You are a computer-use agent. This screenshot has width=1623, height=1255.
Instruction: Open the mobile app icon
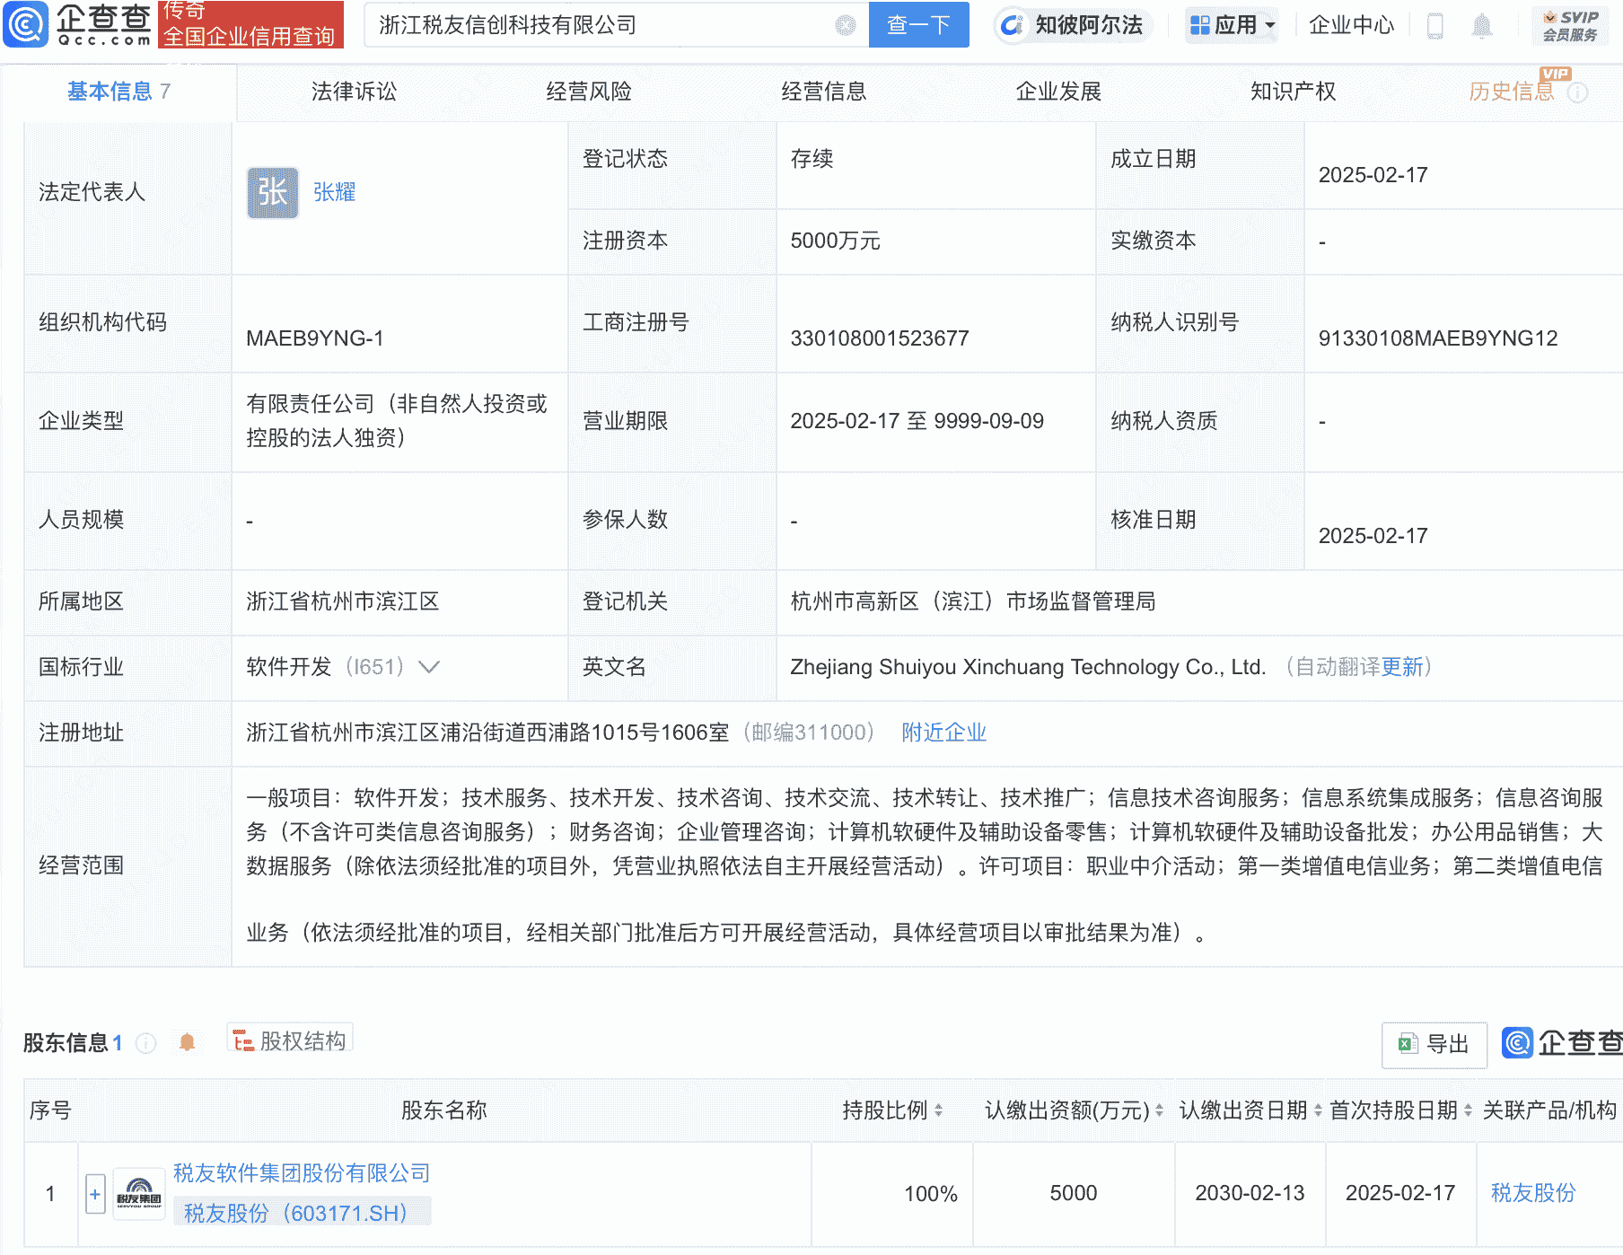1434,24
